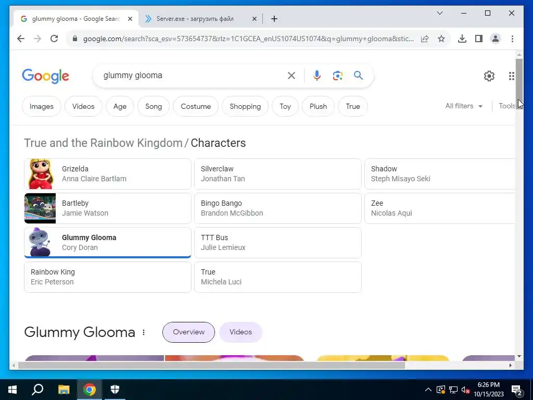Viewport: 533px width, 400px height.
Task: Open Google apps grid
Action: [511, 76]
